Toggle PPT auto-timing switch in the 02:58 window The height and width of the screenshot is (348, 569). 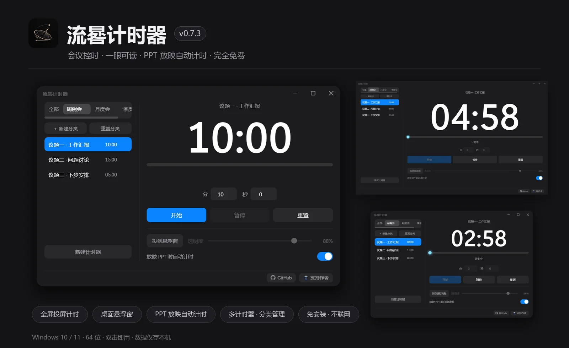click(525, 301)
